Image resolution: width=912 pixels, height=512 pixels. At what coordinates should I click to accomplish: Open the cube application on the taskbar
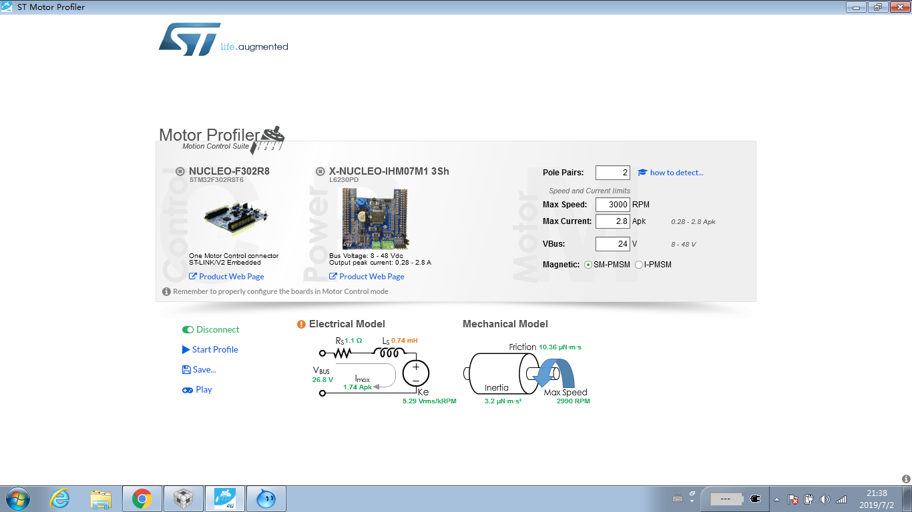tap(183, 499)
